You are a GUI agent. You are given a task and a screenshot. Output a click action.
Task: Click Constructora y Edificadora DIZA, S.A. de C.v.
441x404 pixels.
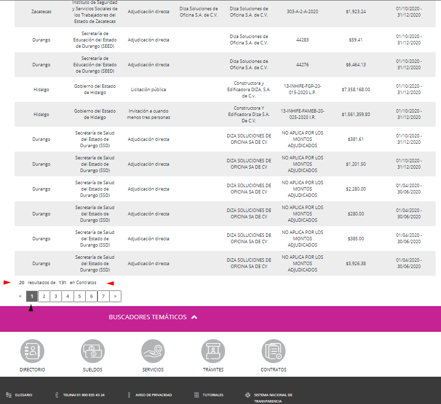(x=249, y=90)
